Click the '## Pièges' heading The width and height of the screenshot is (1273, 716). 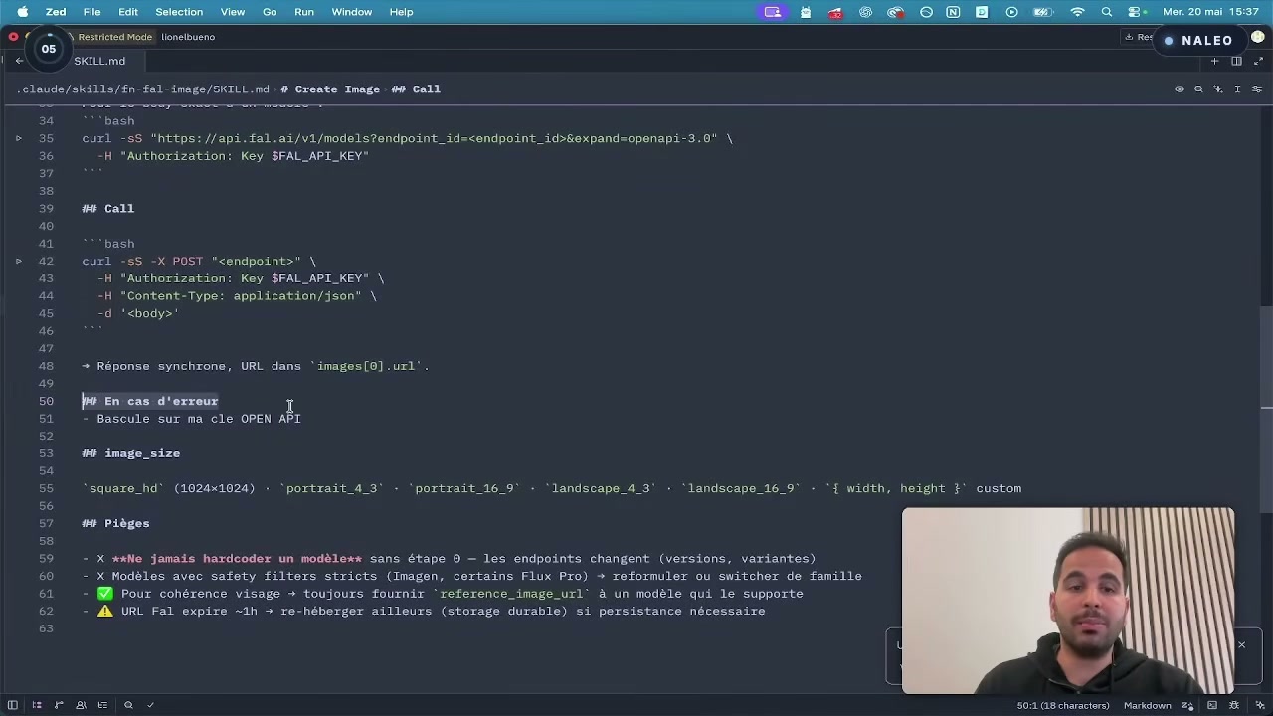[x=115, y=523]
